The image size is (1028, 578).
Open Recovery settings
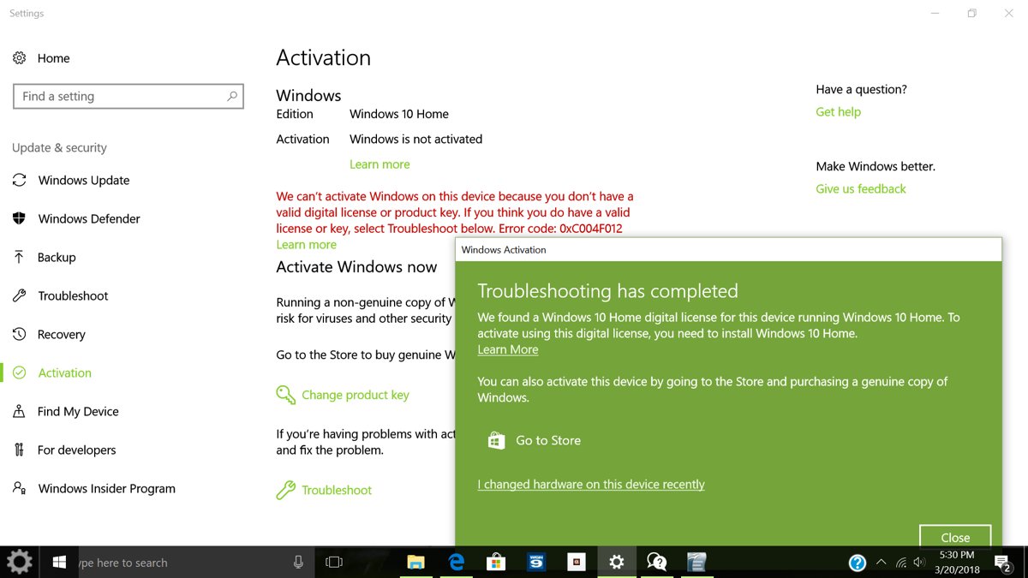(61, 334)
